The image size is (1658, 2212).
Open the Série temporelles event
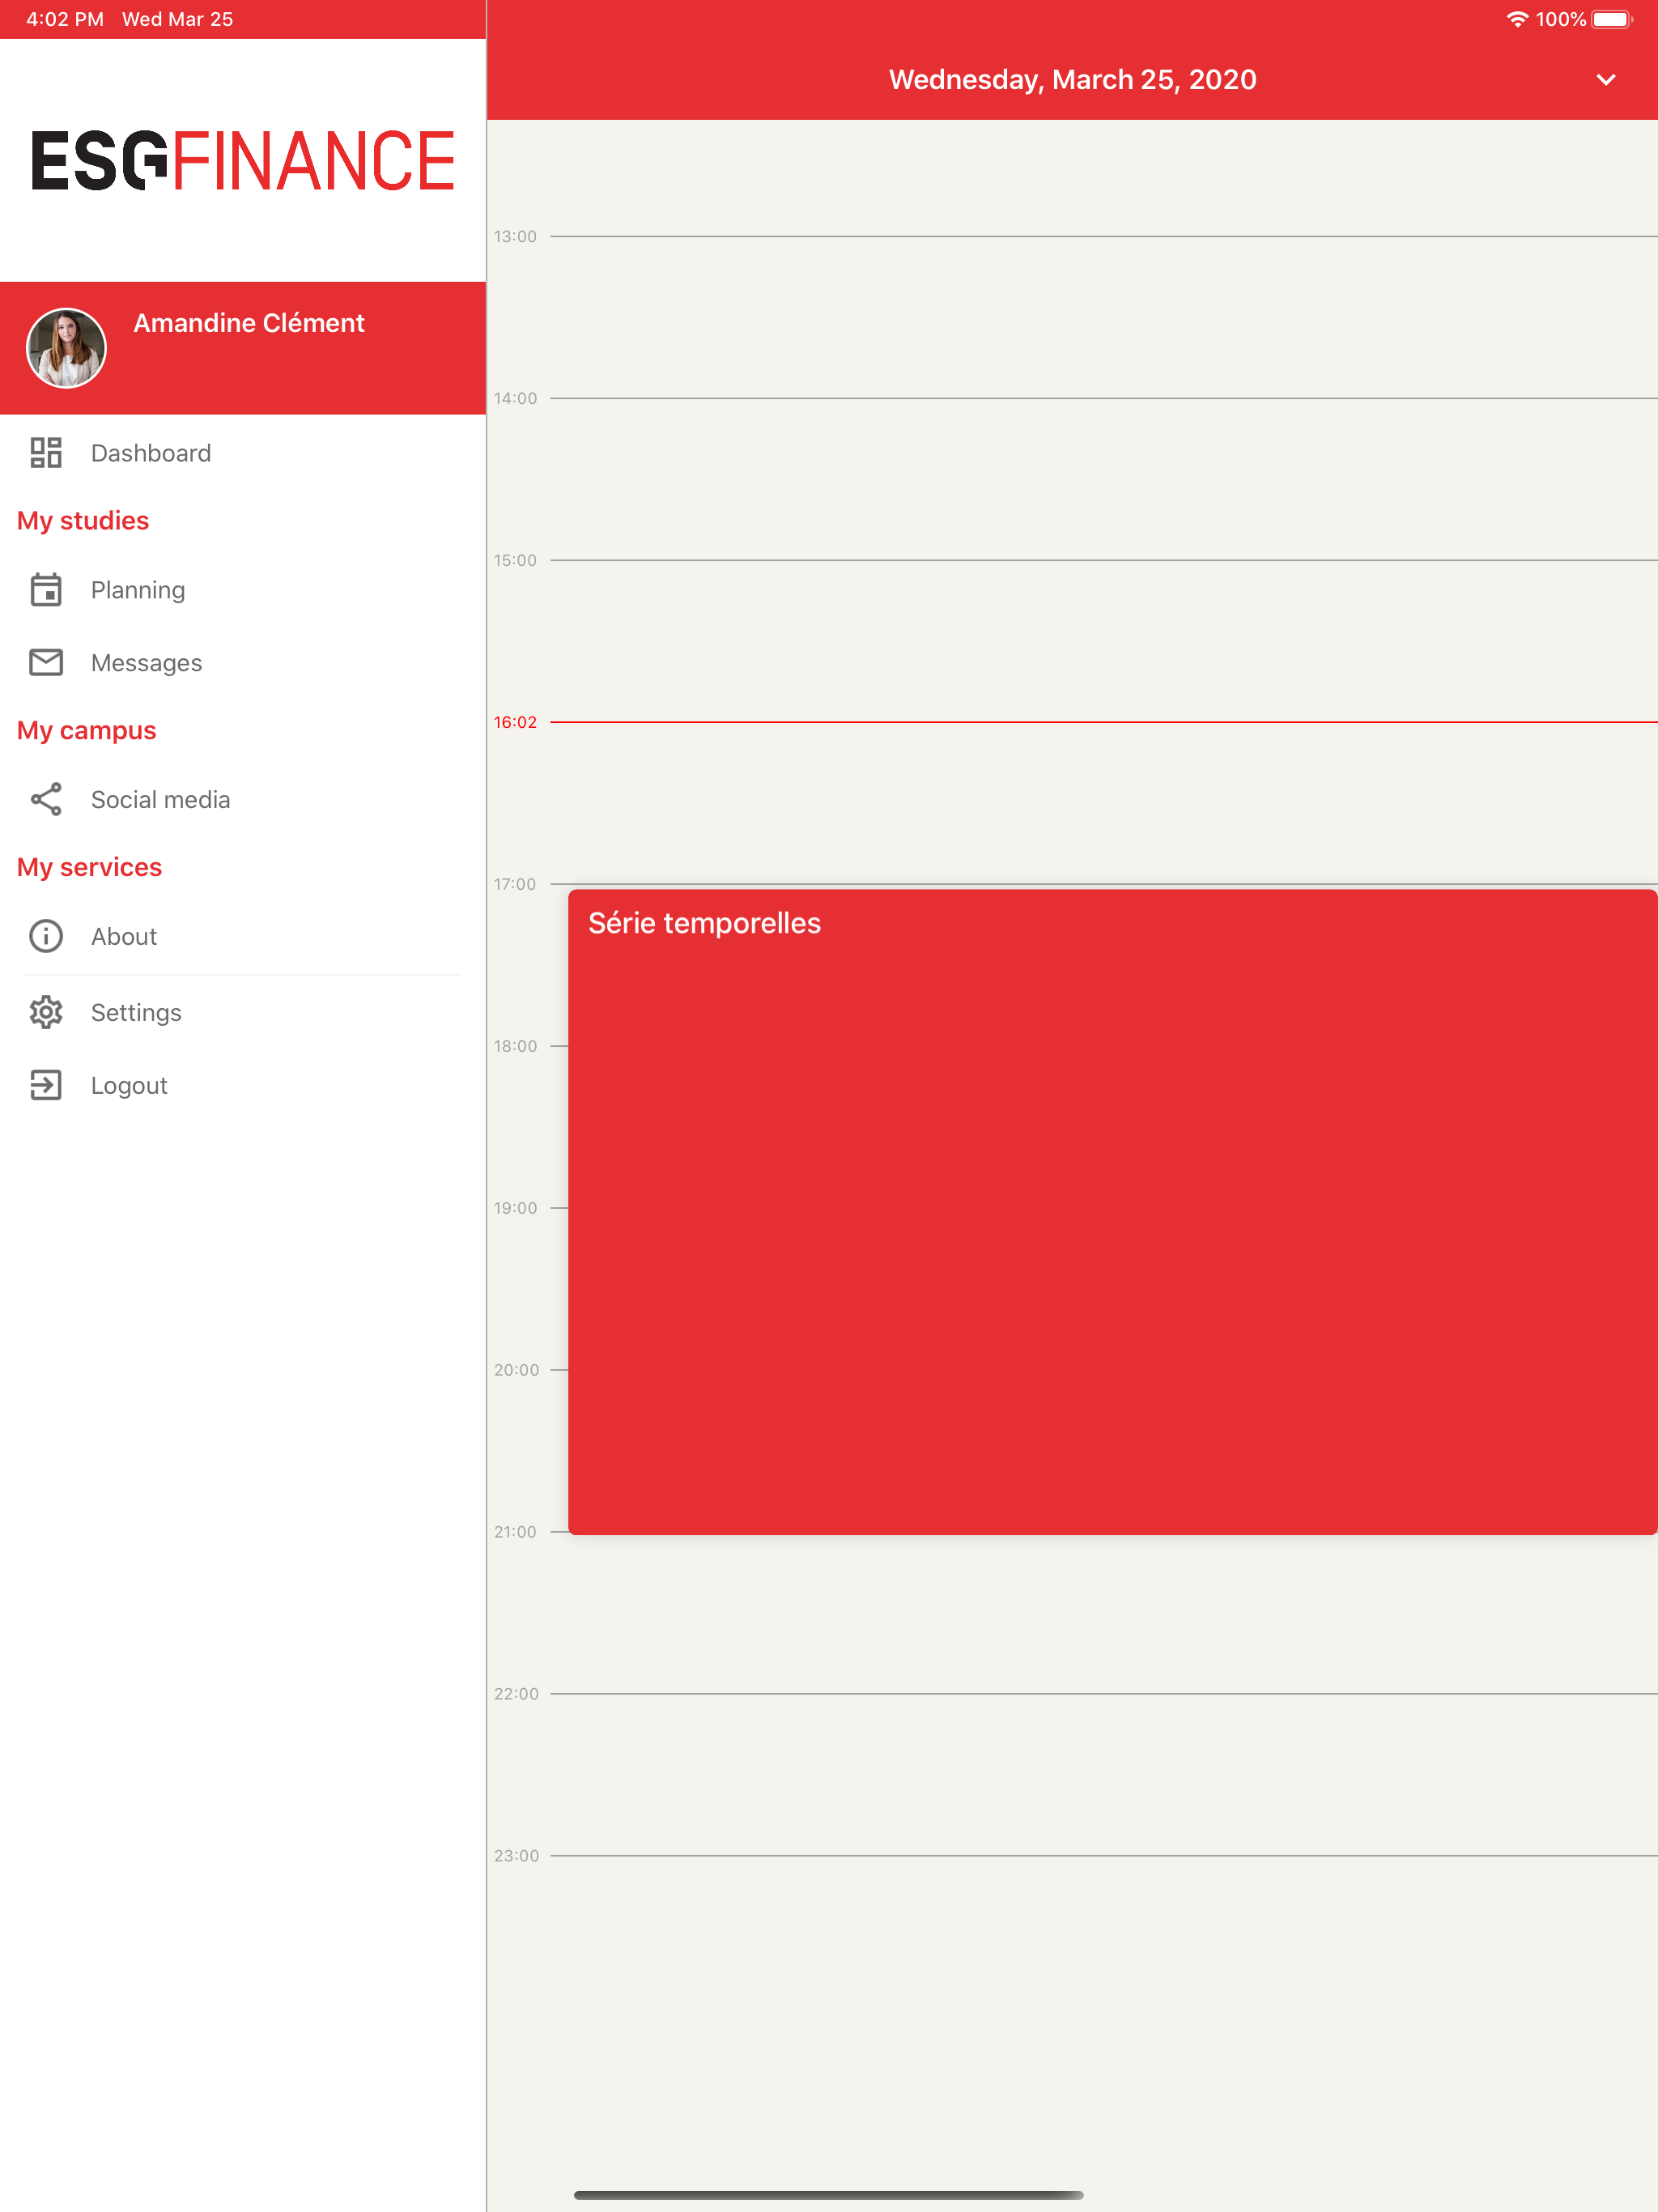click(x=1112, y=1212)
